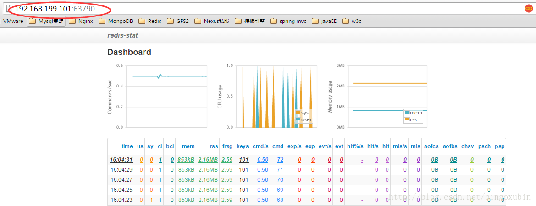This screenshot has height=206, width=536.
Task: Click the sy column header
Action: pos(150,146)
